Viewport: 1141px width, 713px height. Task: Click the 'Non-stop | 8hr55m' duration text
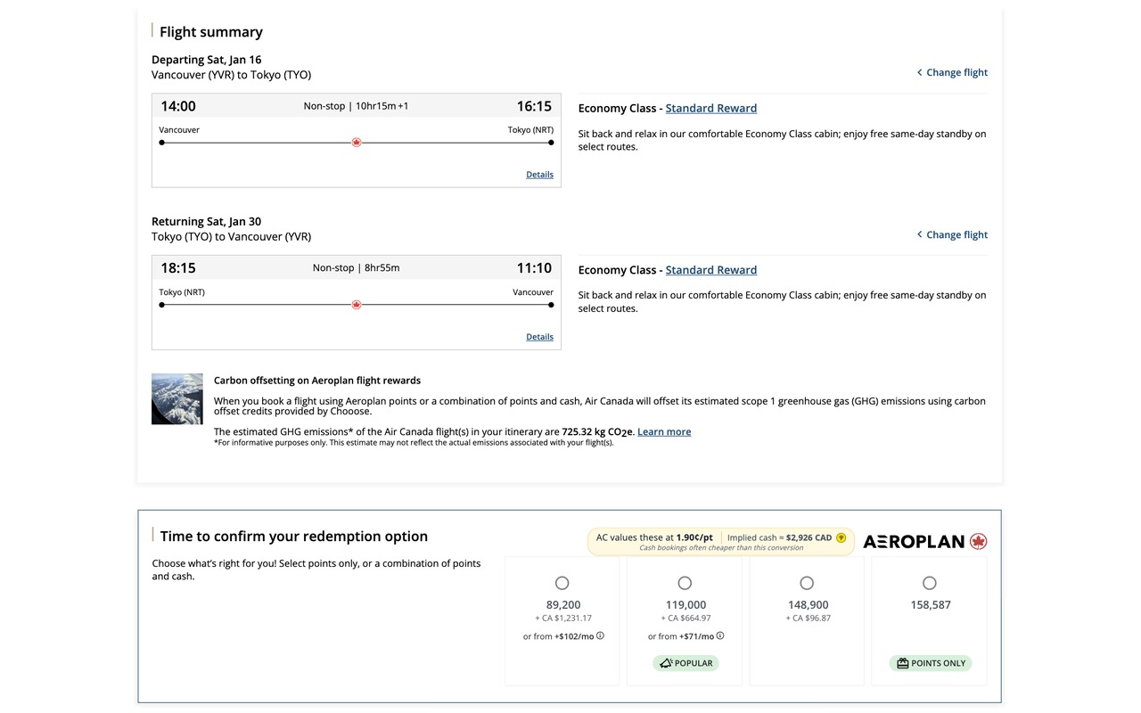tap(357, 268)
